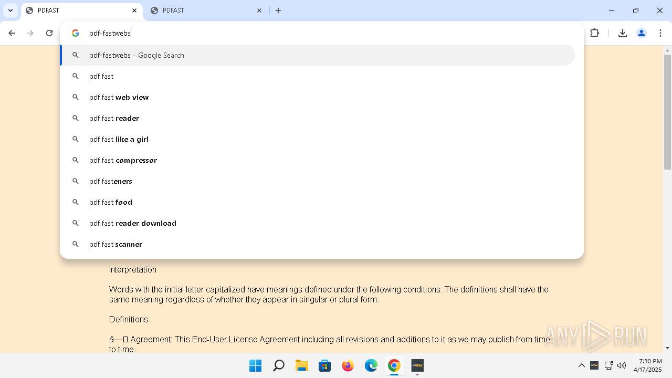Click the page vertical scrollbar thumb
Screen dimensions: 672x378
(x=668, y=112)
